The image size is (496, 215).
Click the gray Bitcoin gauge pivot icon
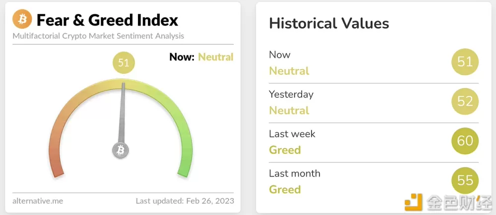pyautogui.click(x=120, y=150)
